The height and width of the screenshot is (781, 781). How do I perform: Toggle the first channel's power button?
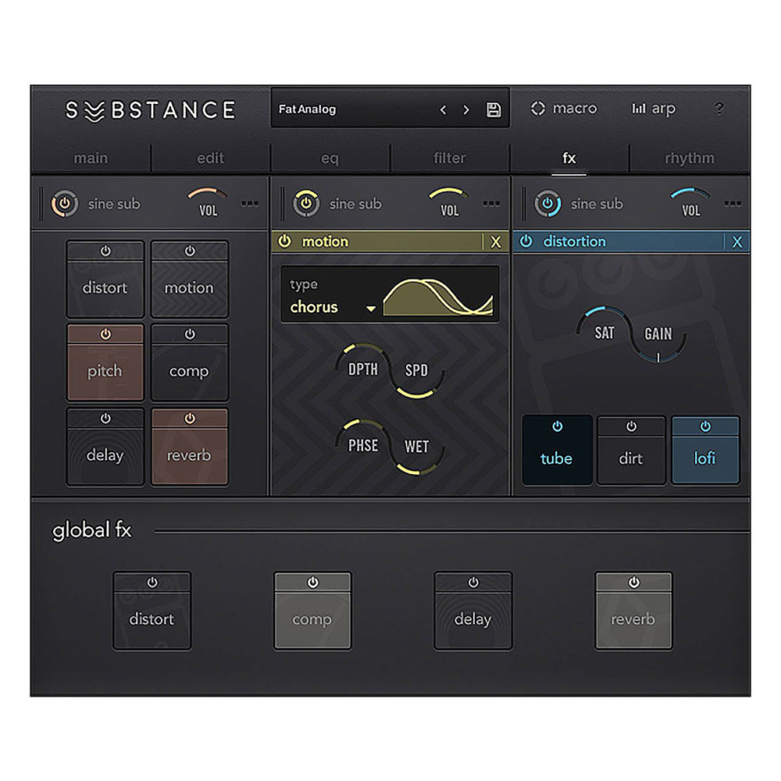[66, 204]
